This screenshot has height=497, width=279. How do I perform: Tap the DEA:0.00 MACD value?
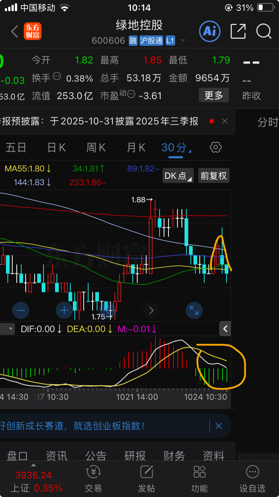click(x=90, y=329)
